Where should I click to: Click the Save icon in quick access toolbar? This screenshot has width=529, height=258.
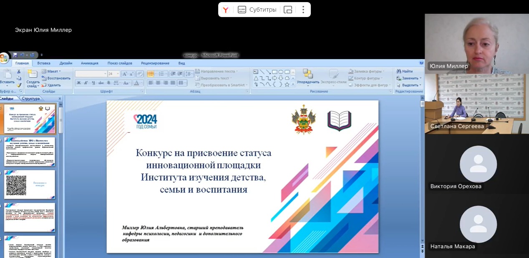15,55
